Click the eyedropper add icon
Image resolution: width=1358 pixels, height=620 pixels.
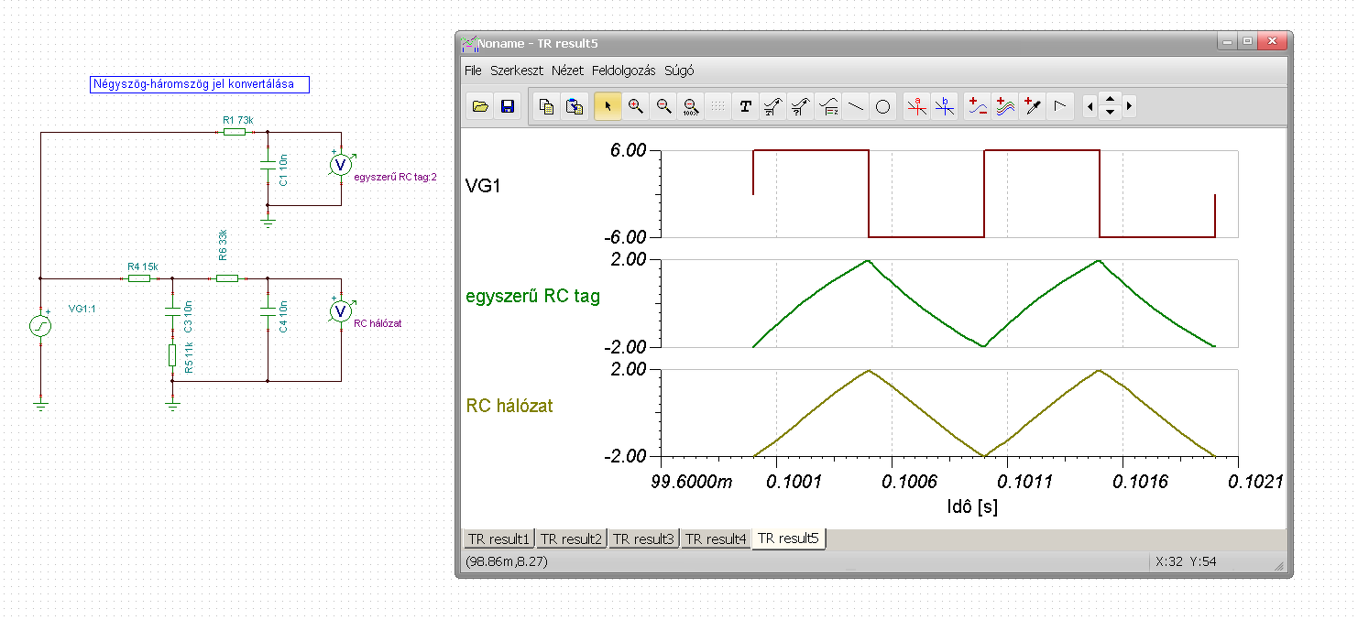[1034, 106]
